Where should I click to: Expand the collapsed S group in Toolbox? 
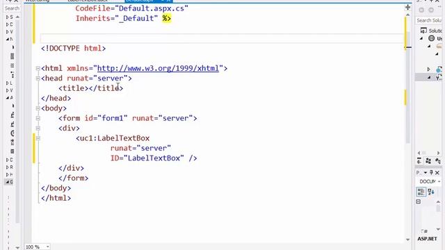click(x=8, y=17)
